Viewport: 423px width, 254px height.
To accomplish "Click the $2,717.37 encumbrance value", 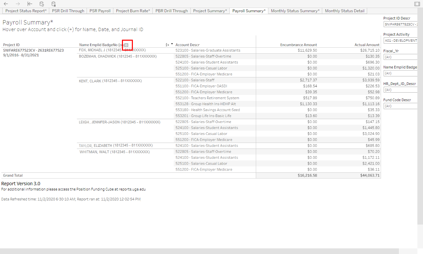I will click(308, 80).
